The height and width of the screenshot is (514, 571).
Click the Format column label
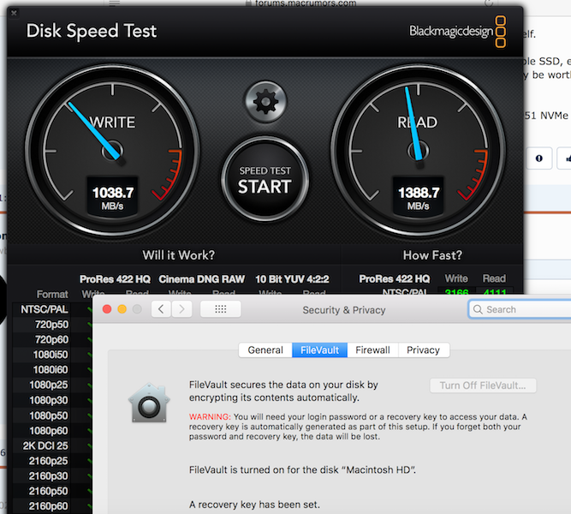tap(52, 294)
